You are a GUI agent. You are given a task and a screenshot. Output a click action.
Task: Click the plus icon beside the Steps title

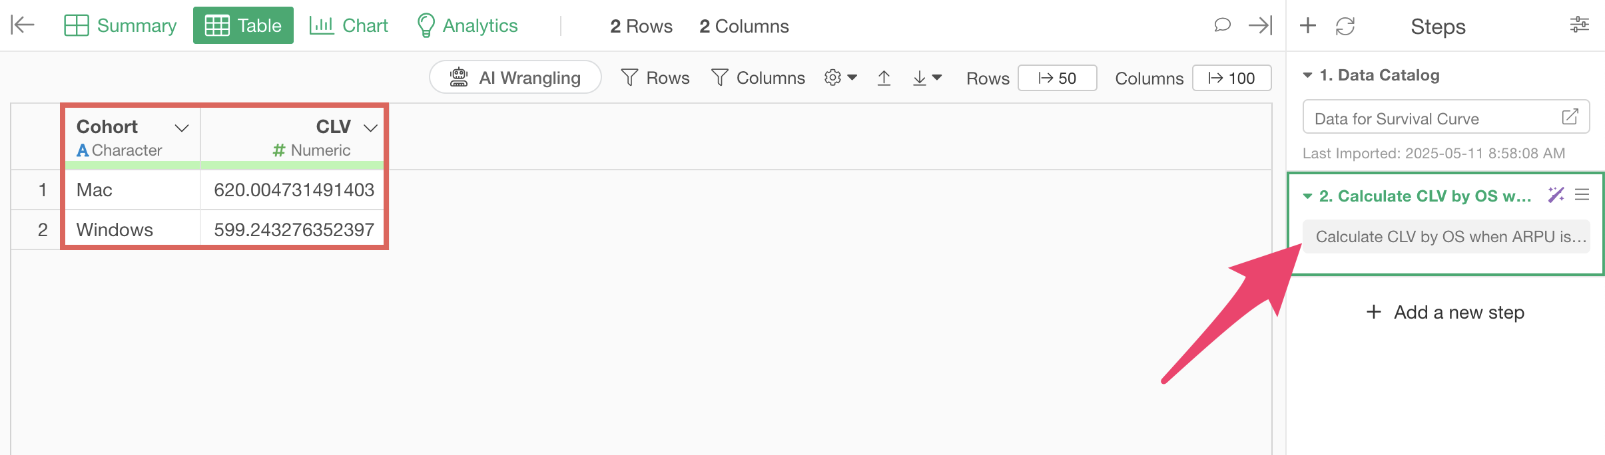pos(1308,26)
